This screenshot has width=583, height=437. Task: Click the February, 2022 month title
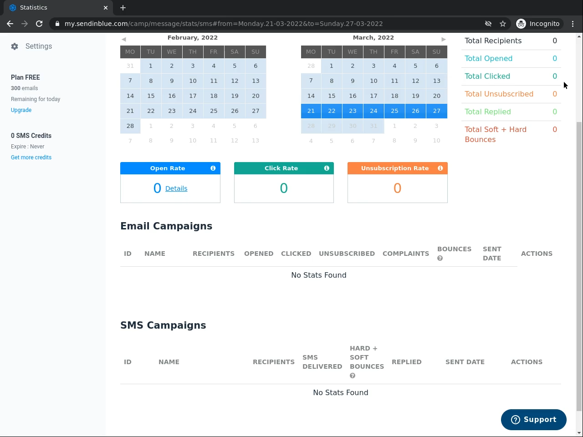click(193, 38)
